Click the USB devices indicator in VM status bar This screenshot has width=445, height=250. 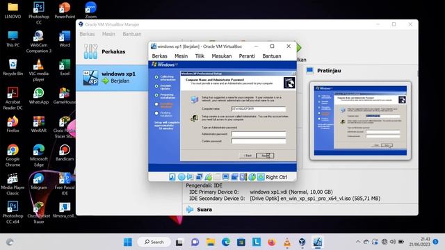click(208, 177)
